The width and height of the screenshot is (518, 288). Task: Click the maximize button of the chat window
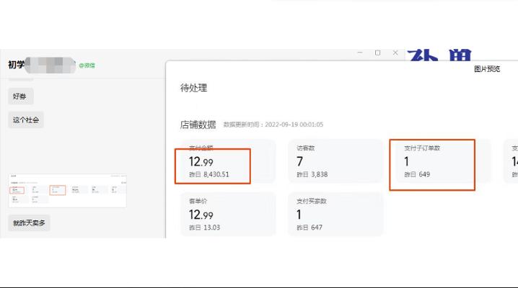pos(377,53)
